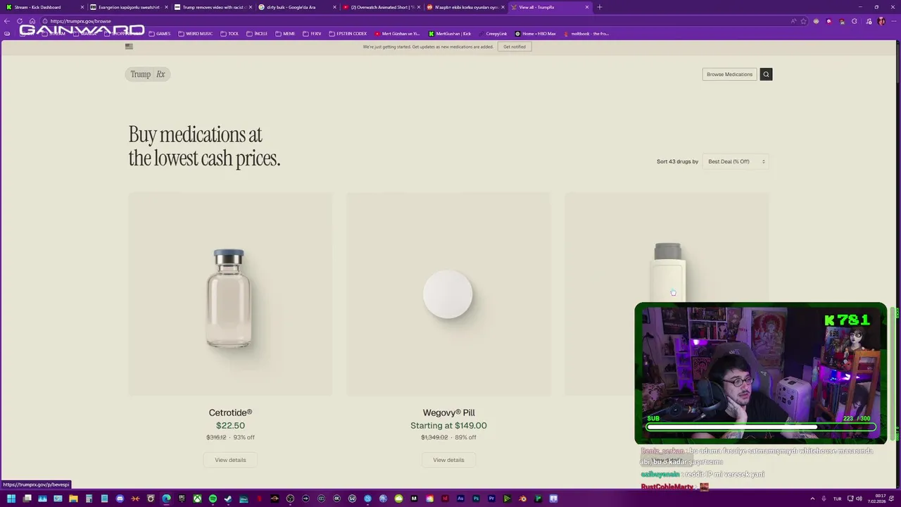Open Discord from the taskbar

click(x=120, y=499)
